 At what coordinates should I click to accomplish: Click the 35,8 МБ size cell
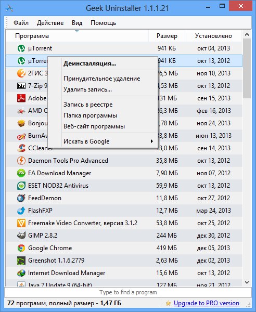tap(167, 161)
